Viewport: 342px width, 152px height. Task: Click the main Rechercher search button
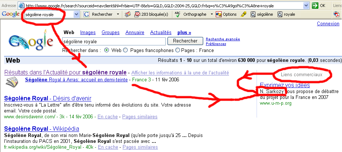pyautogui.click(x=185, y=41)
